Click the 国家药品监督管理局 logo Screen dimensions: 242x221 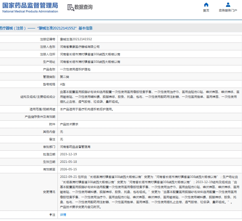coord(30,8)
